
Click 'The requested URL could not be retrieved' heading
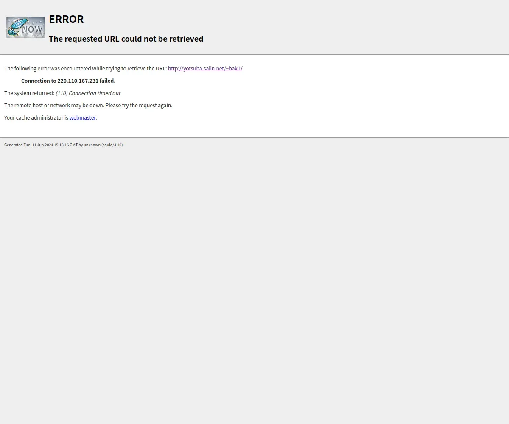[126, 39]
